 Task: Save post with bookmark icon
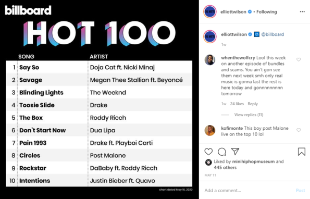click(302, 152)
